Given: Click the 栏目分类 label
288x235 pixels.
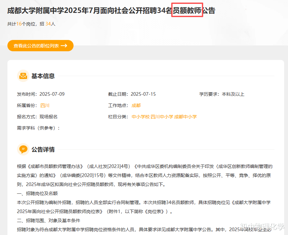Looking at the screenshot, I should [x=118, y=117].
